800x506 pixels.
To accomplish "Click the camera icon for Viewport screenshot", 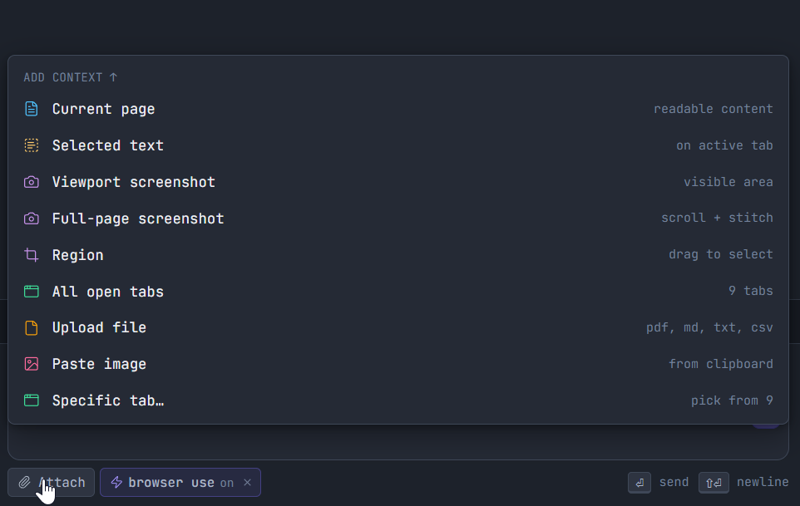I will pos(32,181).
